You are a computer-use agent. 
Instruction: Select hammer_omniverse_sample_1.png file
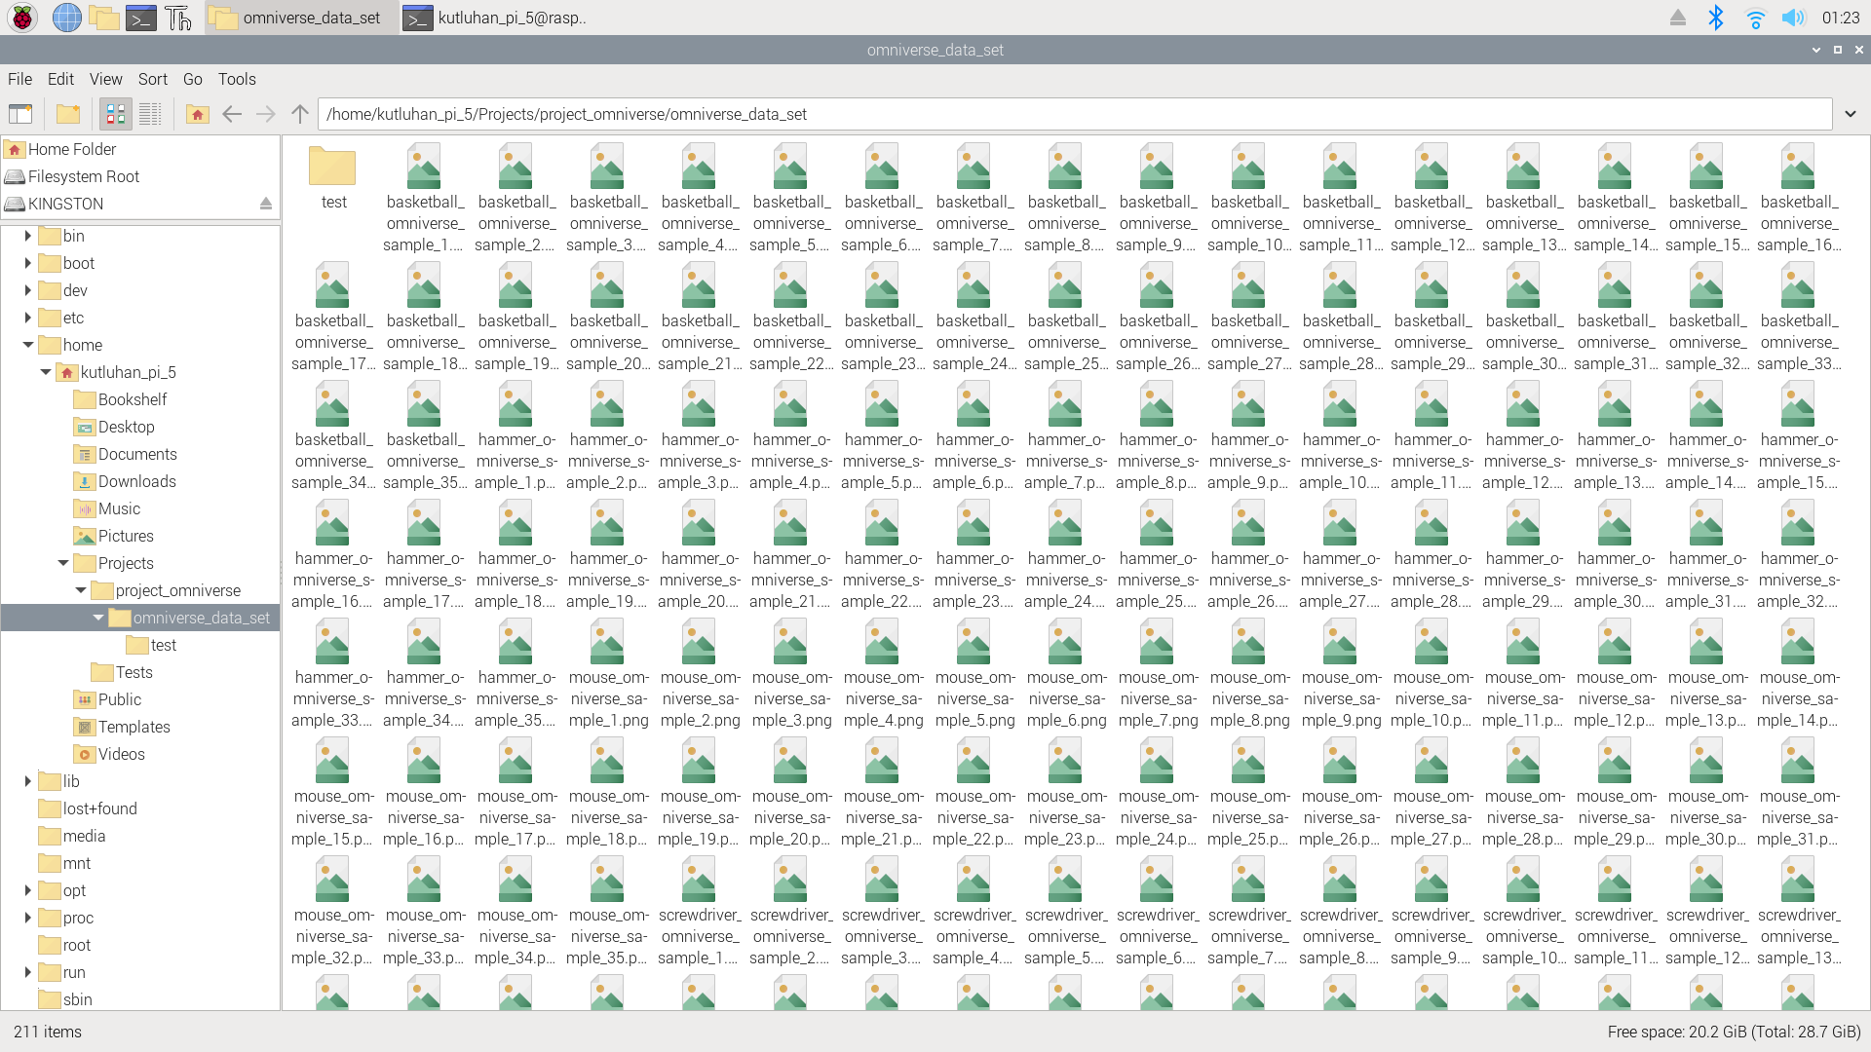pyautogui.click(x=515, y=436)
